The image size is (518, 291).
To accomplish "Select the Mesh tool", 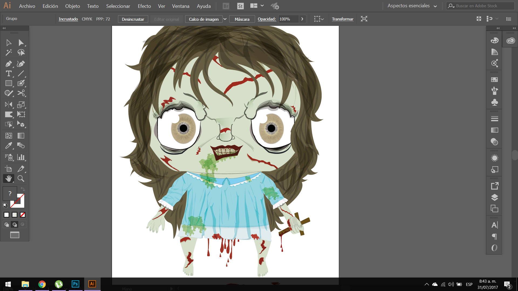I will tap(9, 136).
